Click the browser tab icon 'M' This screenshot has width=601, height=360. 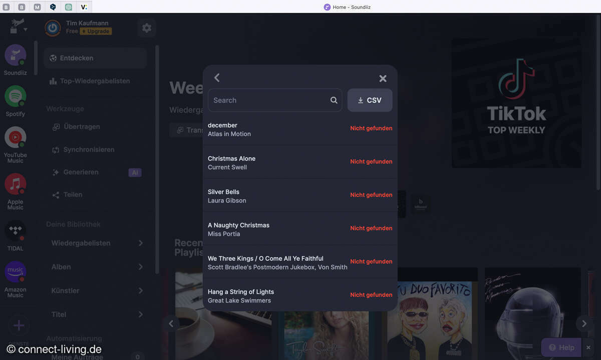[x=38, y=7]
